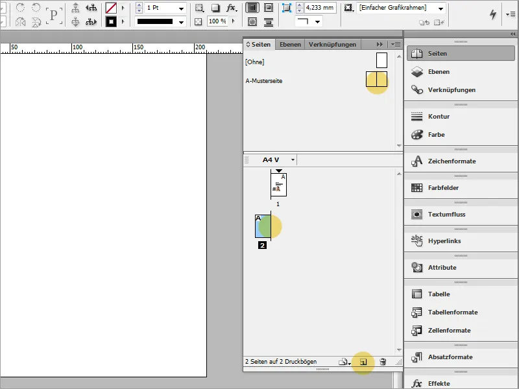Click the apply-effect-to-object icon

point(199,8)
